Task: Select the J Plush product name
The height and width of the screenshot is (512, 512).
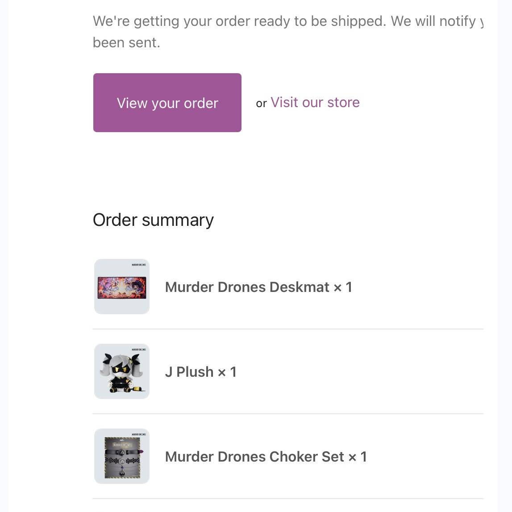Action: point(189,372)
